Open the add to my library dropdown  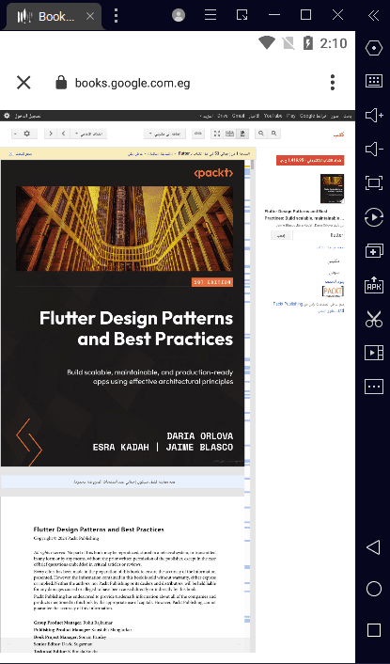pos(165,134)
